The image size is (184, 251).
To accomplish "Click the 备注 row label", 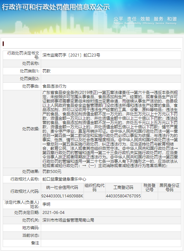I will click(35, 243).
